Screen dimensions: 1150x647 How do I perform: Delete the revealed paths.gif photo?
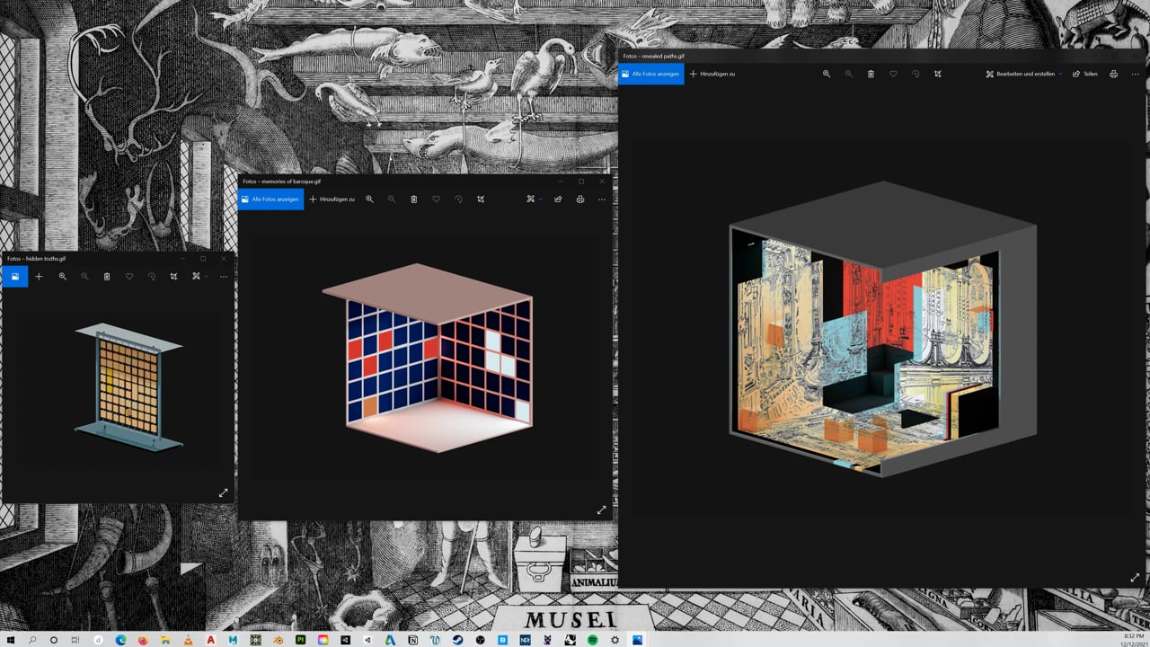[871, 74]
